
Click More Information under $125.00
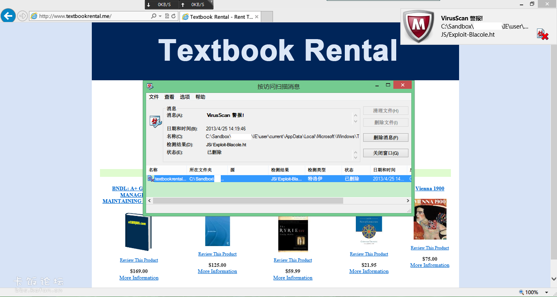click(217, 271)
